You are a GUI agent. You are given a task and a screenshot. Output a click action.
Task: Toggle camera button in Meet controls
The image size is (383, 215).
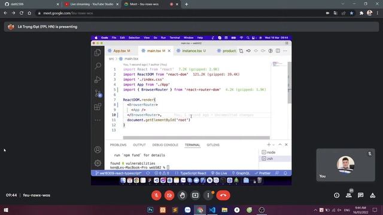coord(169,195)
